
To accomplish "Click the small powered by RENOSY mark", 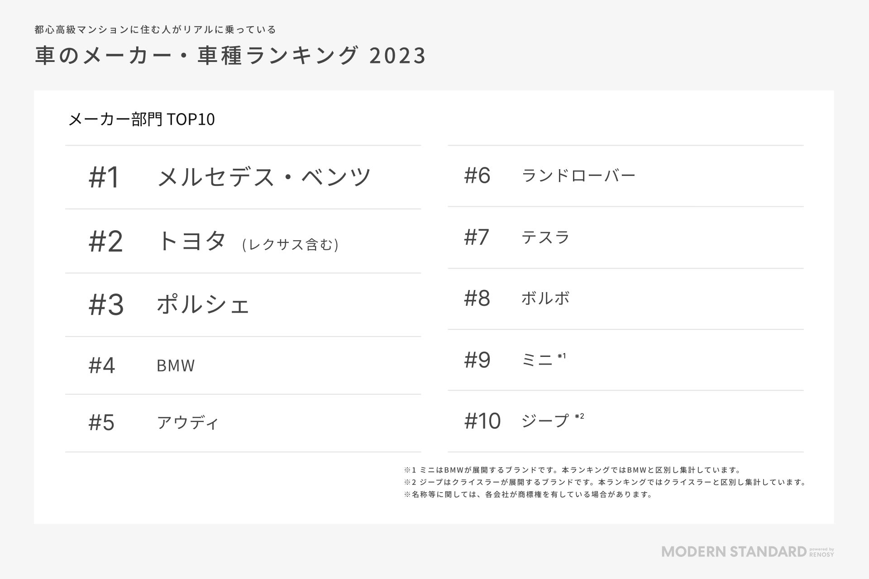I will (821, 552).
